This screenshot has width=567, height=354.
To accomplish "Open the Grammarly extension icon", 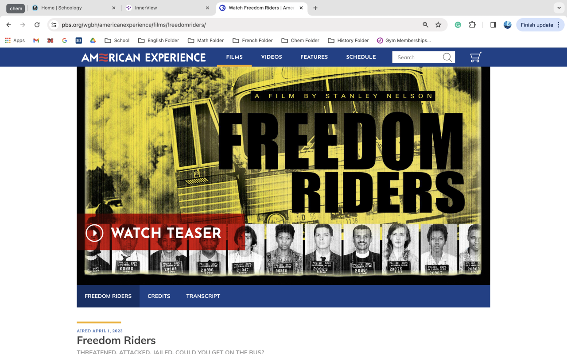I will click(458, 25).
